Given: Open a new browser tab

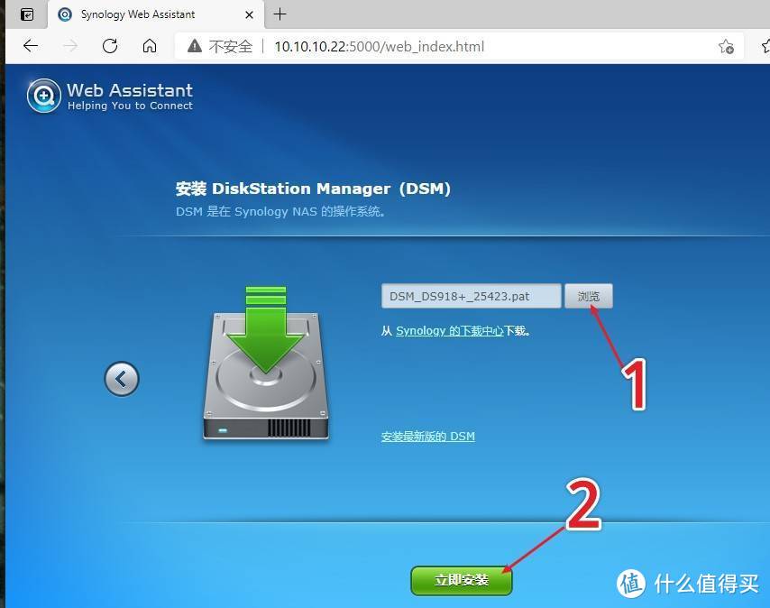Looking at the screenshot, I should point(280,14).
